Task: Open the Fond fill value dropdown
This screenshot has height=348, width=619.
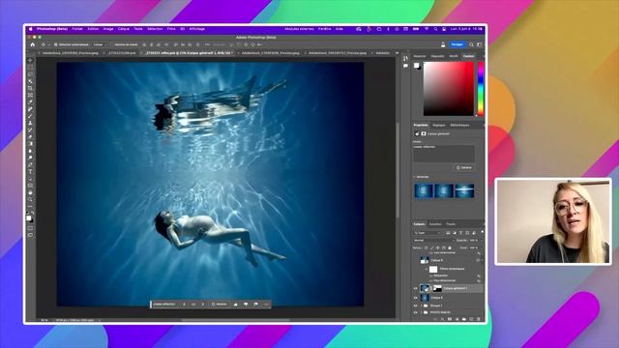Action: pyautogui.click(x=475, y=247)
